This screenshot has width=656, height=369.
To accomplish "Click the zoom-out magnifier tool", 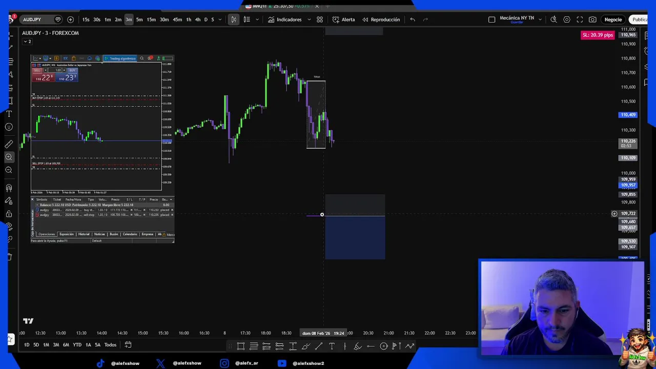I will 9,170.
